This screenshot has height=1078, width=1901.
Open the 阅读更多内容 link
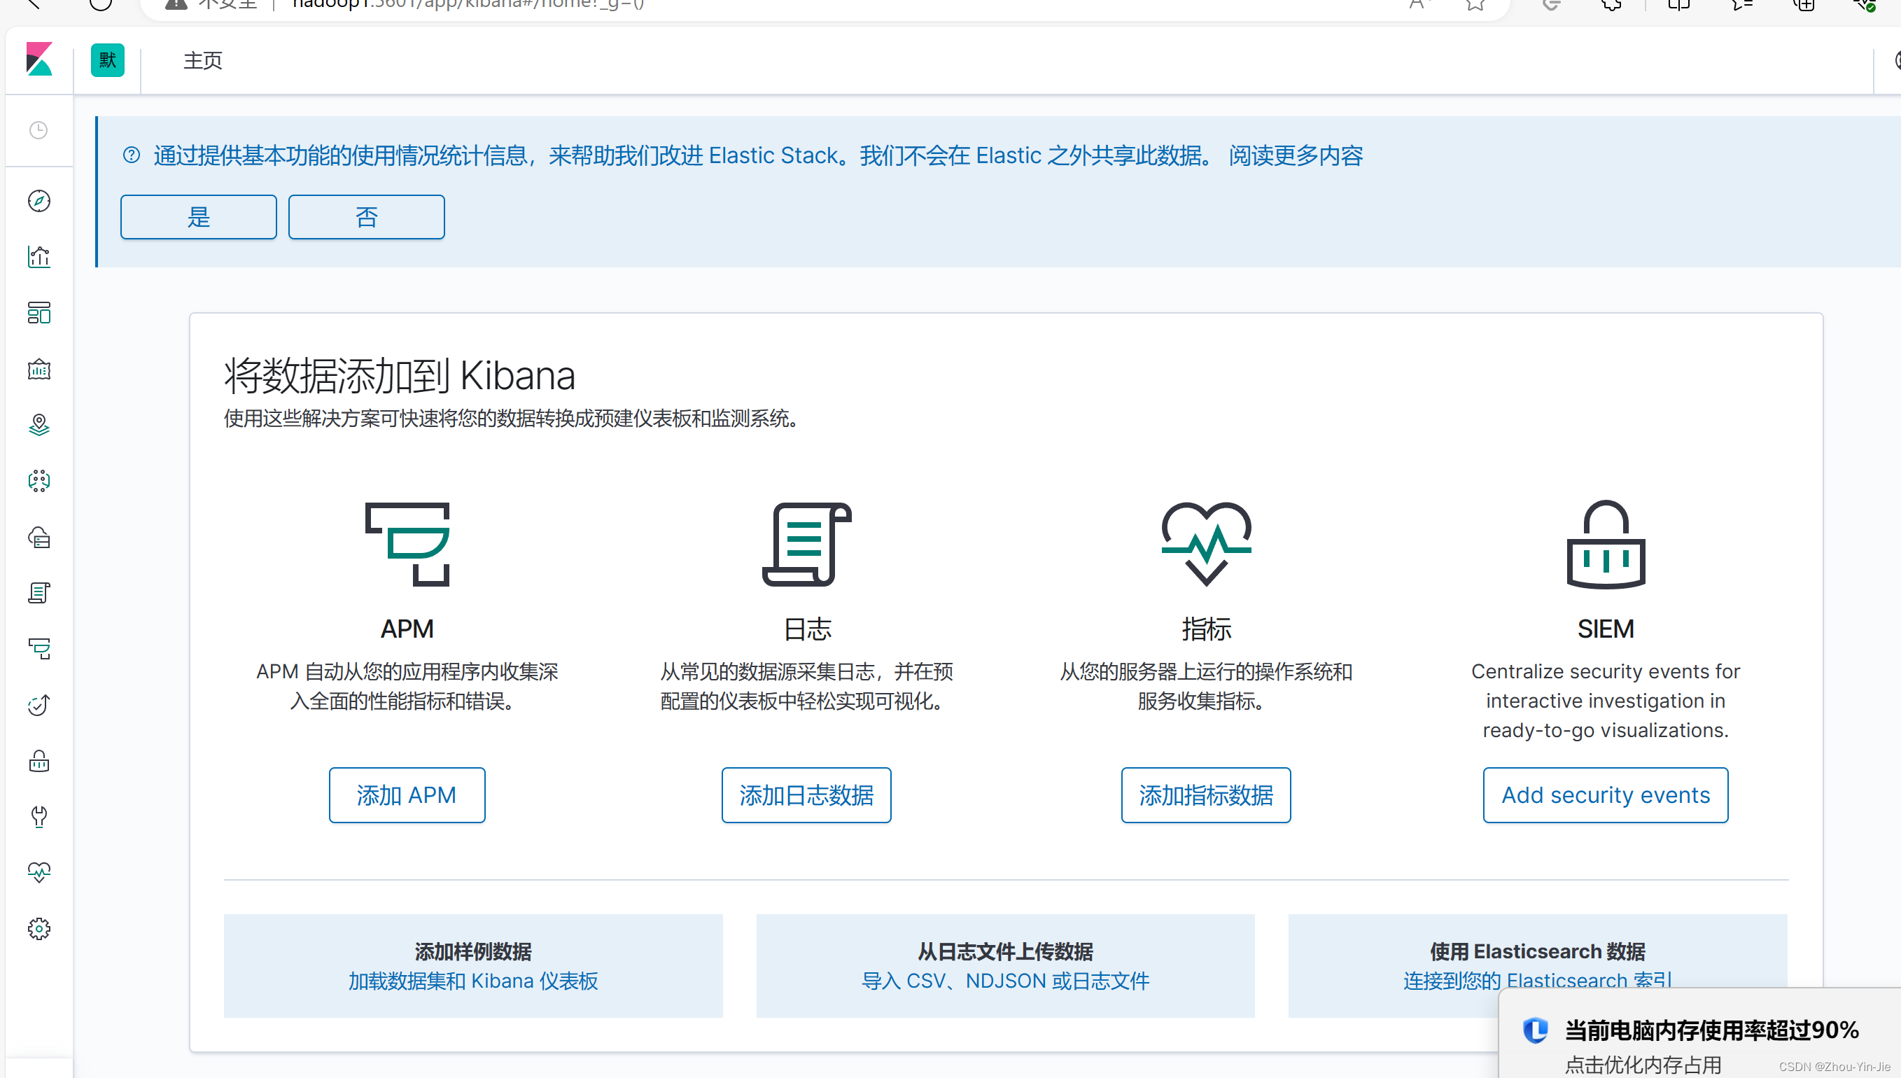(x=1296, y=155)
